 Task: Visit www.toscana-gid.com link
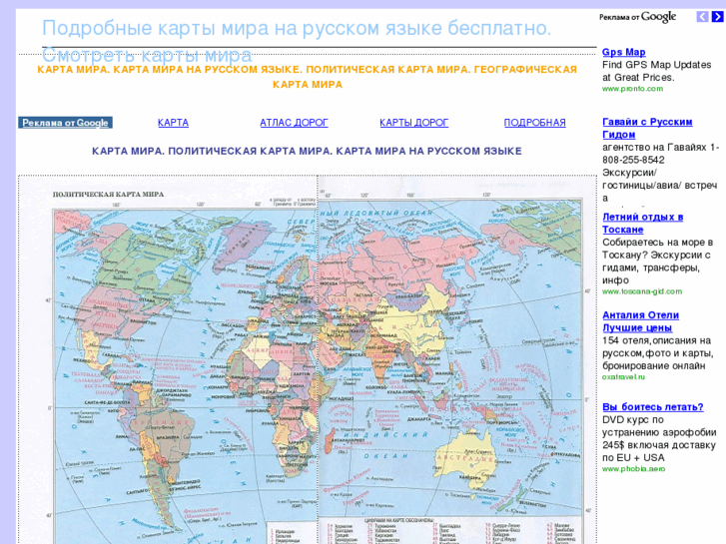642,291
